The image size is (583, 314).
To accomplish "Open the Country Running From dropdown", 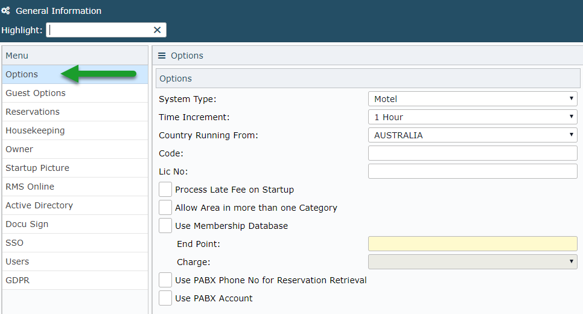I will [473, 135].
